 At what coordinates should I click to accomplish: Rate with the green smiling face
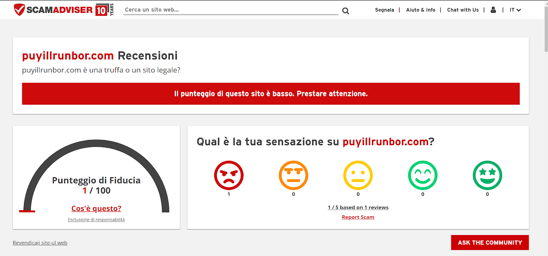(423, 175)
